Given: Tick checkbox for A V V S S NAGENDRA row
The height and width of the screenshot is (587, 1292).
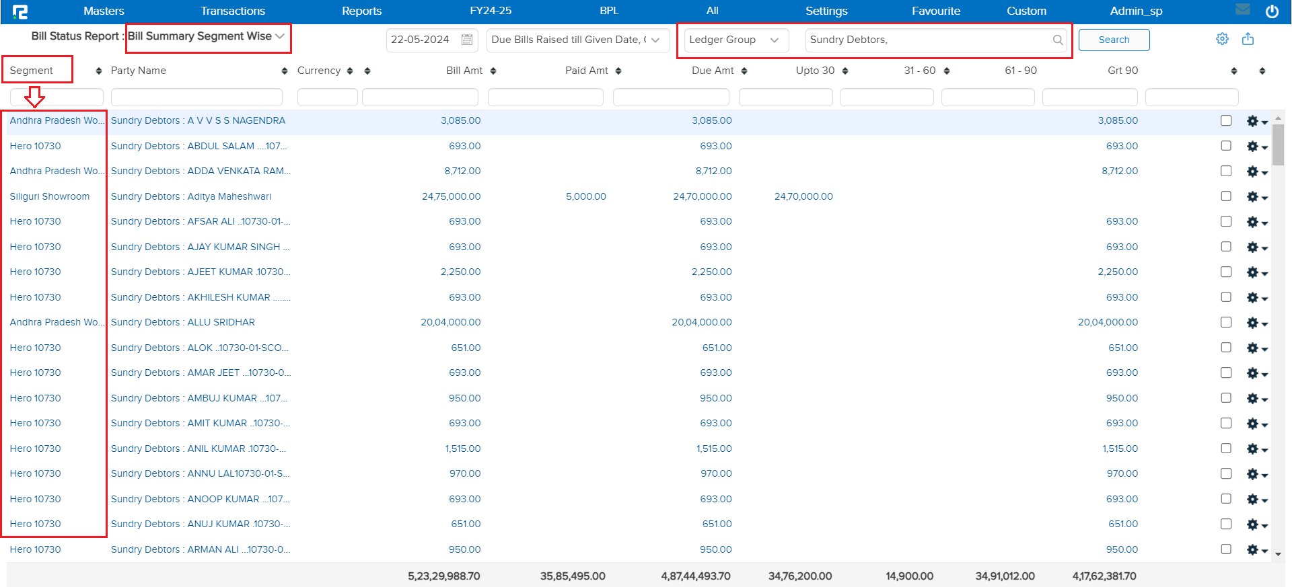Looking at the screenshot, I should [1226, 120].
